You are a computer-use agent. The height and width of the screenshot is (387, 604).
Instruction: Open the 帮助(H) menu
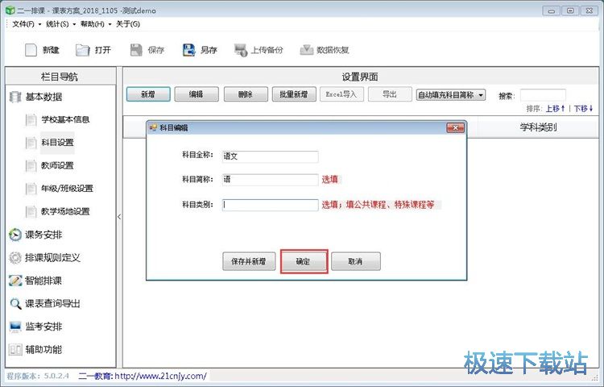pyautogui.click(x=95, y=24)
